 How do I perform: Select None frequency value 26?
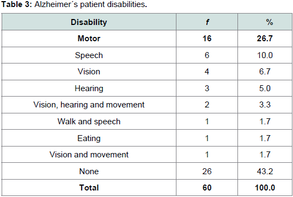(207, 171)
